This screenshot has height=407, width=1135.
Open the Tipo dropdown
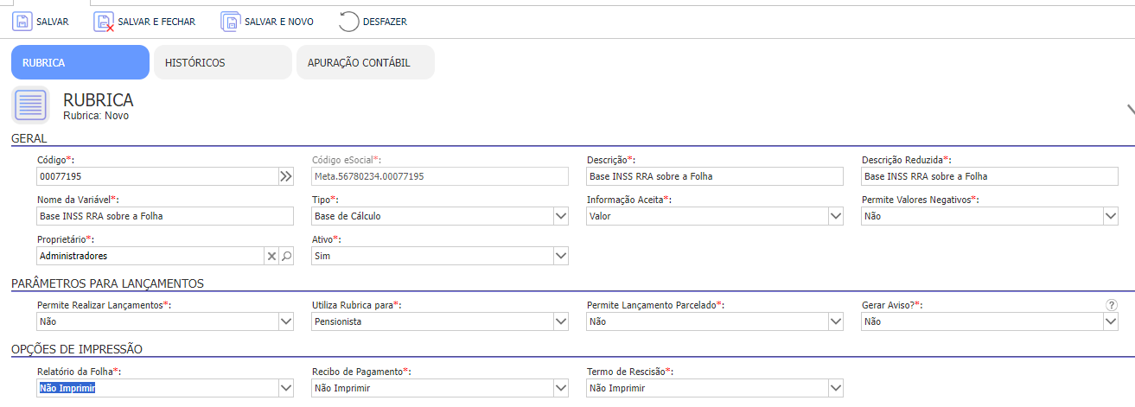[x=560, y=216]
